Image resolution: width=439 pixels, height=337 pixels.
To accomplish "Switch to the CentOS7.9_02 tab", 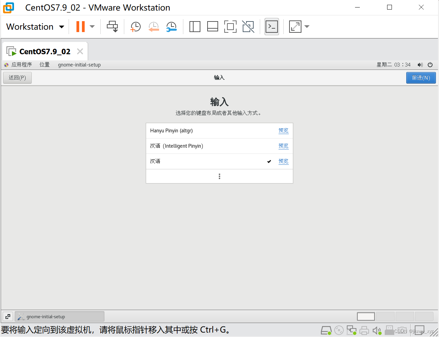I will click(45, 52).
